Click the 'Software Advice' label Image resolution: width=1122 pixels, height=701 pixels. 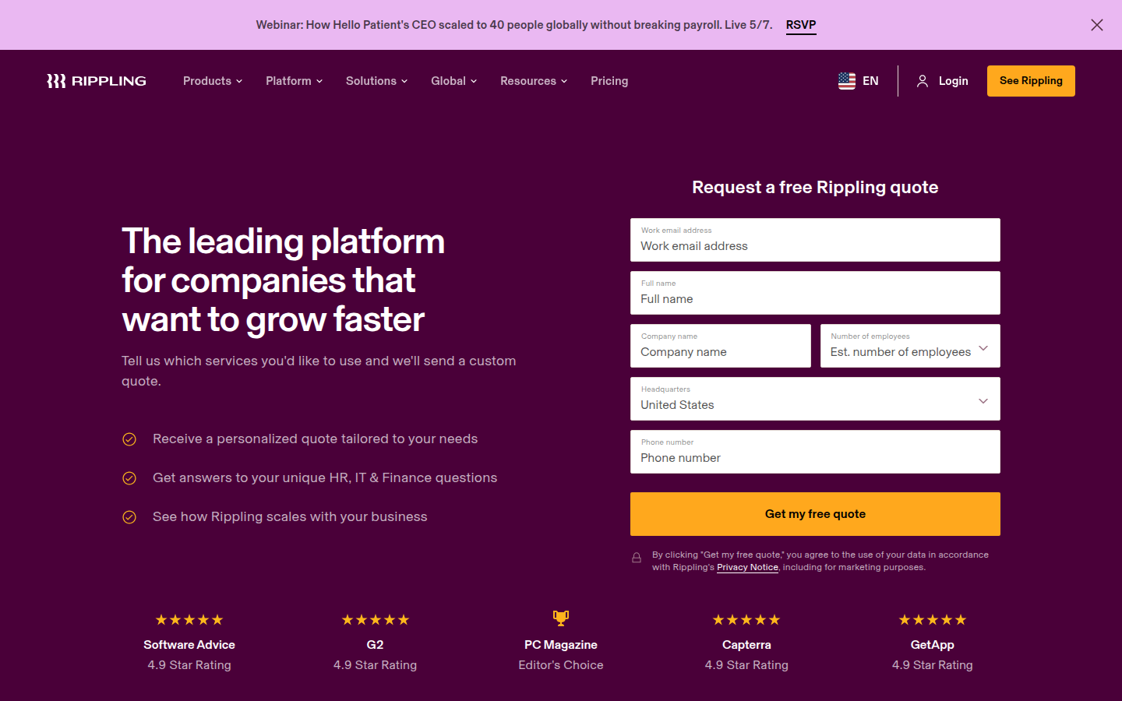(x=189, y=645)
